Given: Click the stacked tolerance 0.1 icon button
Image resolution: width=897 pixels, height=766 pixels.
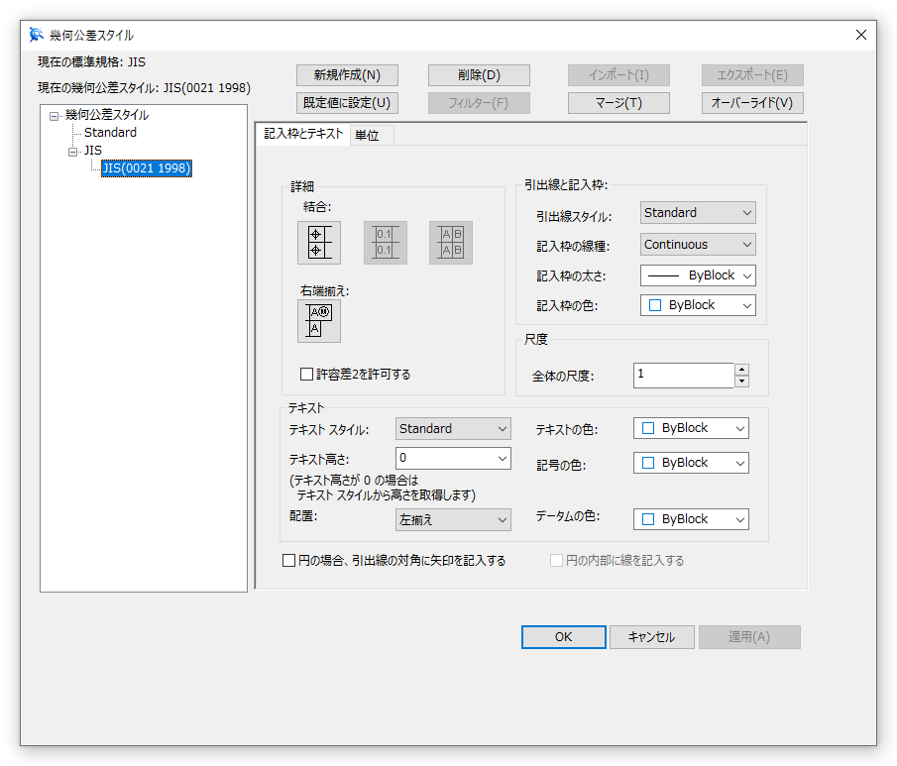Looking at the screenshot, I should click(385, 242).
